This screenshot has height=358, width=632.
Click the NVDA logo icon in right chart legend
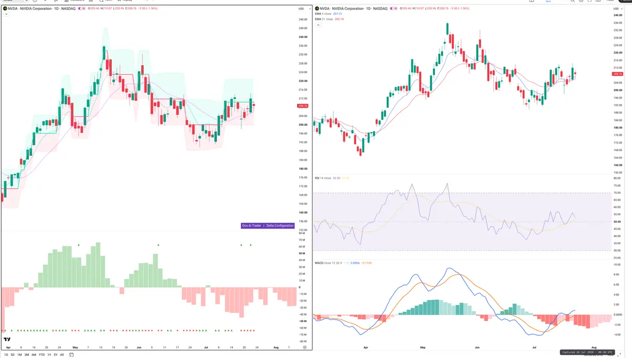[317, 8]
